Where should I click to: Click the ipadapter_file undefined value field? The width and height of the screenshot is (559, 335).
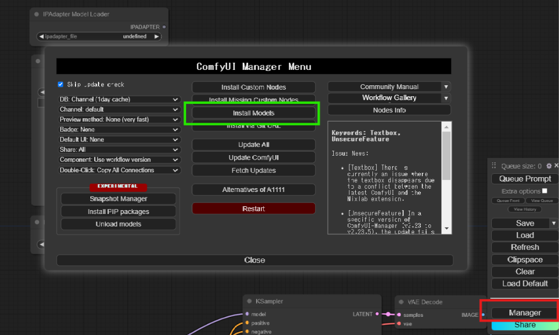point(99,36)
